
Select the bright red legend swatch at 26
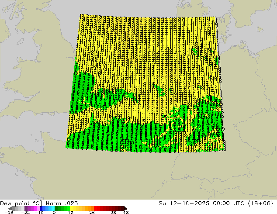95,208
